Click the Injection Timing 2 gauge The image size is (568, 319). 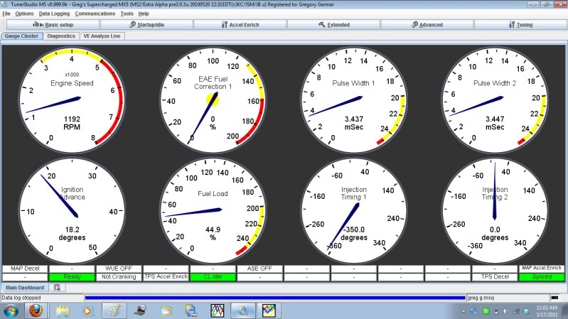coord(495,211)
